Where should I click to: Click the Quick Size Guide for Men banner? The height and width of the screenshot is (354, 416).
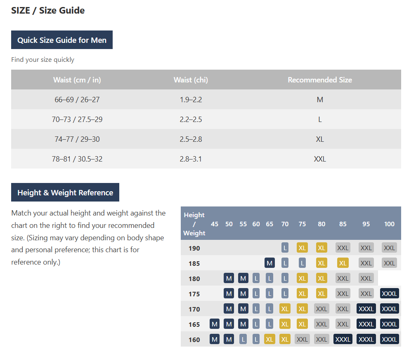click(62, 40)
